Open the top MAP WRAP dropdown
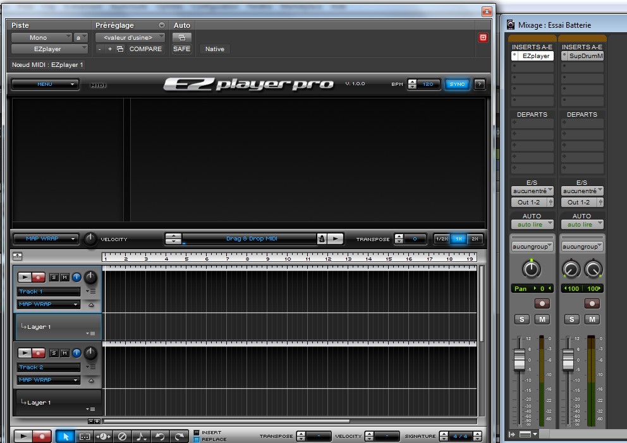The height and width of the screenshot is (443, 627). [45, 239]
